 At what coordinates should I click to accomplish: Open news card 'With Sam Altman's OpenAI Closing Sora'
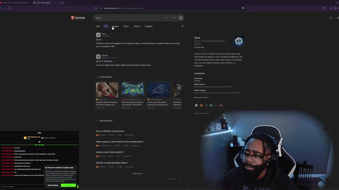point(133,95)
